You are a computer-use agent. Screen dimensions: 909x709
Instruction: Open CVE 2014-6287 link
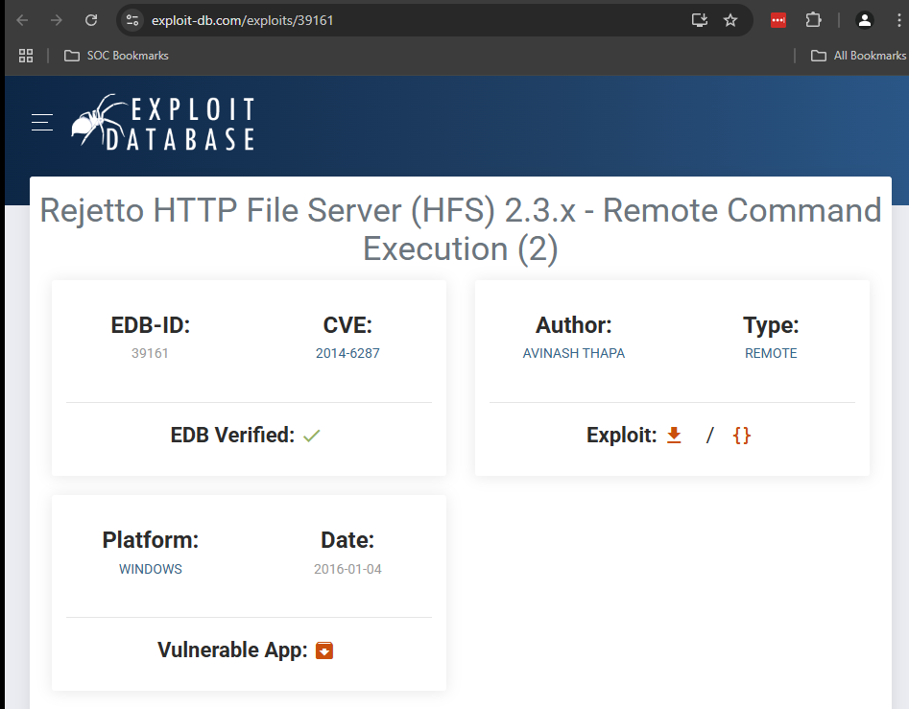pyautogui.click(x=347, y=353)
